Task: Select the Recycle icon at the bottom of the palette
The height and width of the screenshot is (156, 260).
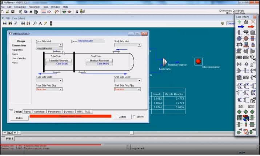Action: pyautogui.click(x=246, y=132)
